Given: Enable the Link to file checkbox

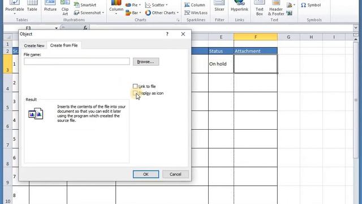Looking at the screenshot, I should coord(135,86).
